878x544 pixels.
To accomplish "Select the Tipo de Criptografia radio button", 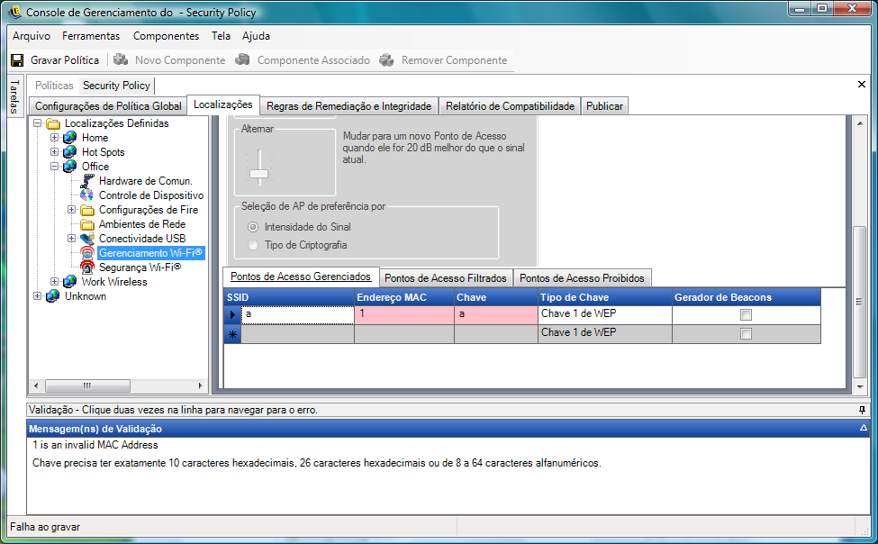I will (x=253, y=245).
